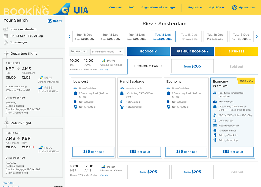
Task: Click the Priority boarding icon
Action: point(215,140)
